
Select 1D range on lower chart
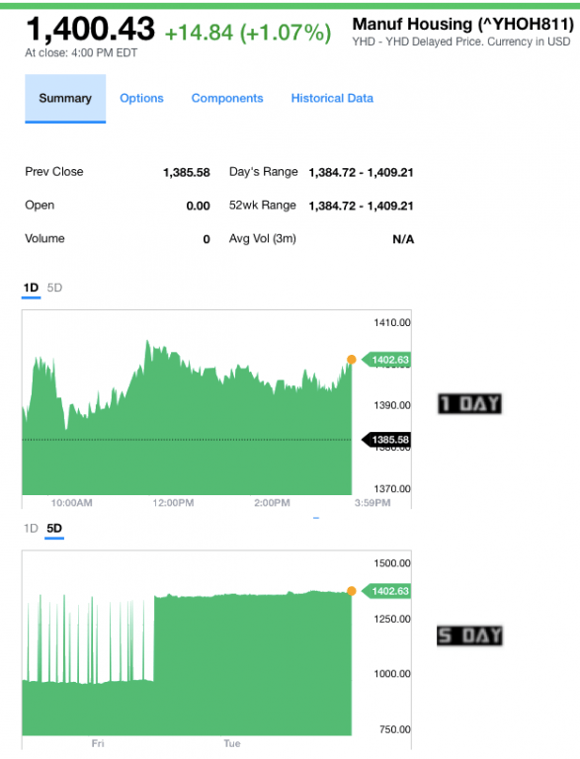point(31,528)
